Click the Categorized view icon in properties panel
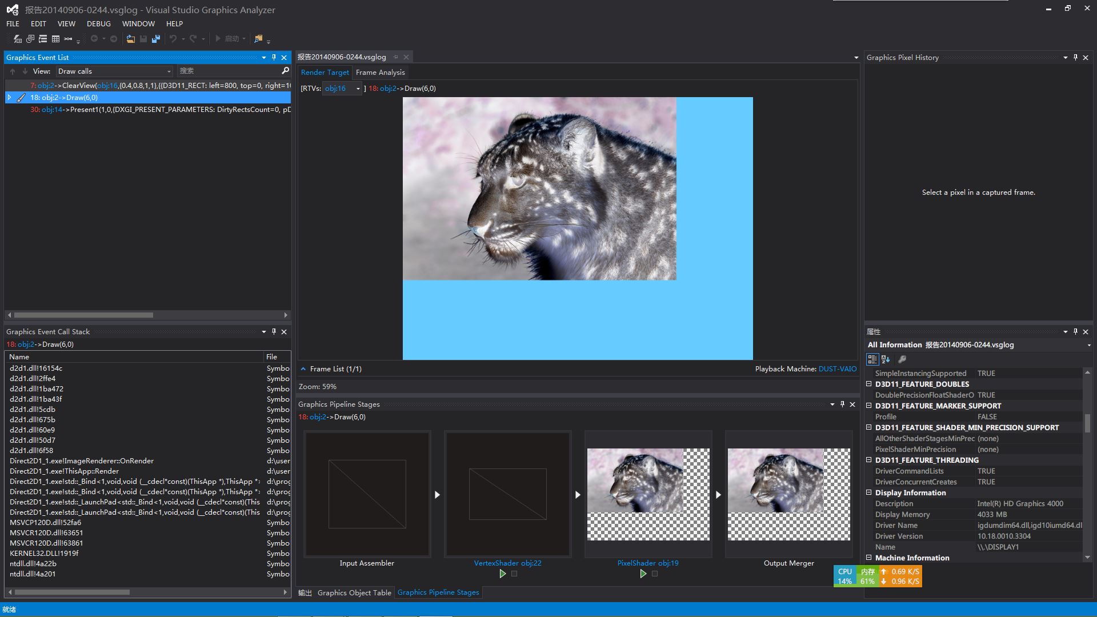This screenshot has width=1097, height=617. point(872,359)
